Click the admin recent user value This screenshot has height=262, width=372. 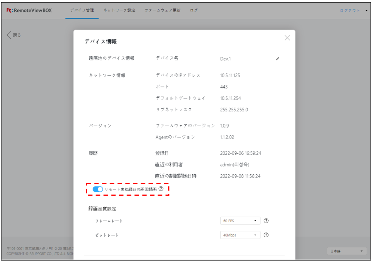point(234,165)
